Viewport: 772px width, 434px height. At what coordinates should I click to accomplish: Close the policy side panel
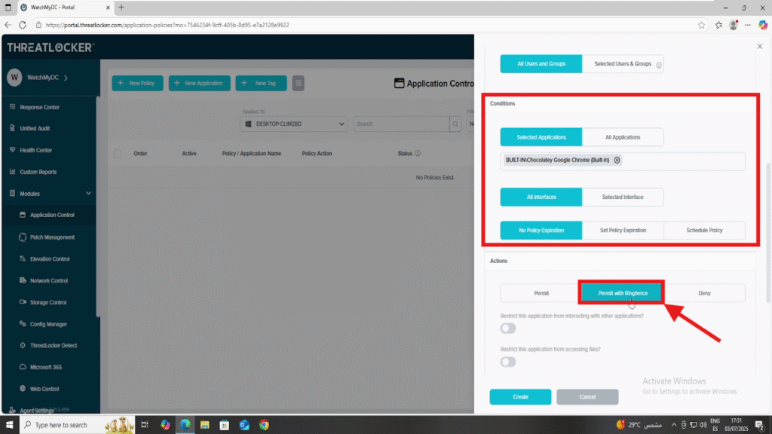coord(760,46)
